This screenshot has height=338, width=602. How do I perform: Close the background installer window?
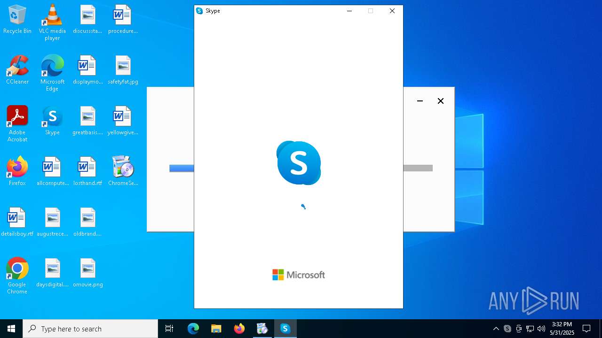tap(441, 101)
